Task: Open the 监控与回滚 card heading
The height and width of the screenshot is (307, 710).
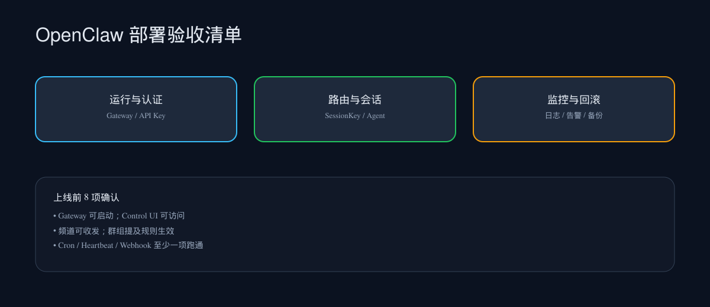Action: [574, 100]
